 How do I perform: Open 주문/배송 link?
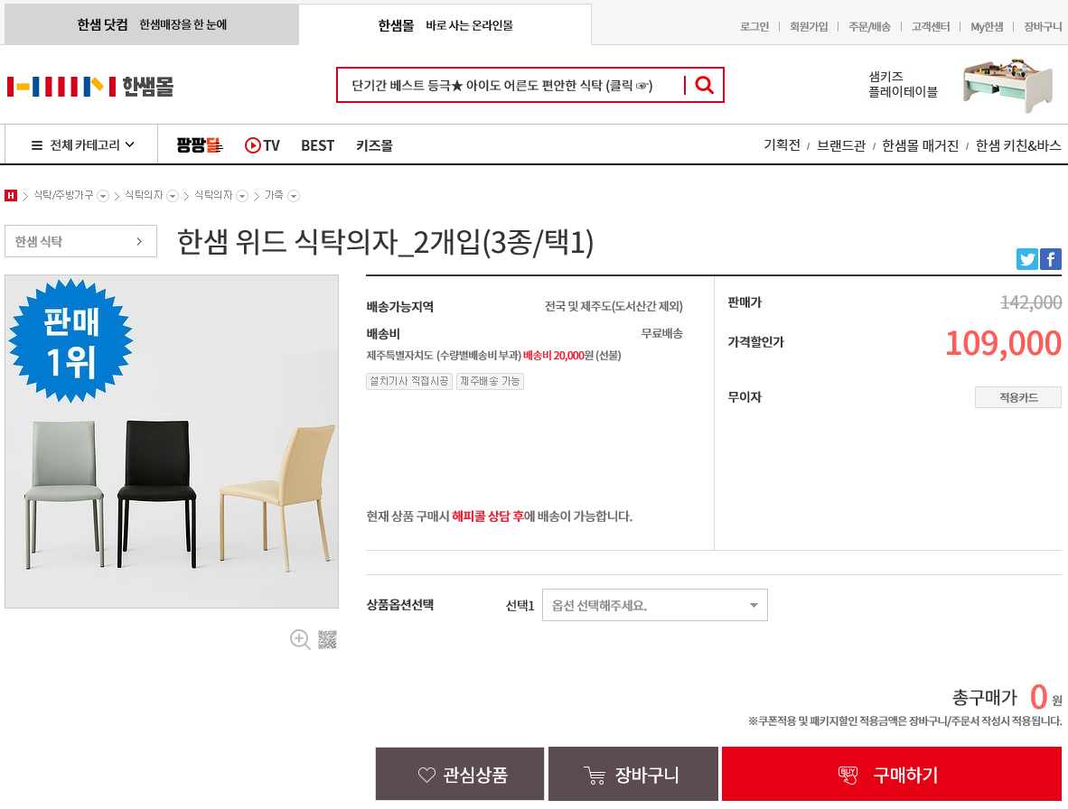point(869,26)
